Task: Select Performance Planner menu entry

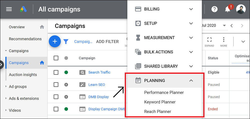Action: click(x=164, y=92)
